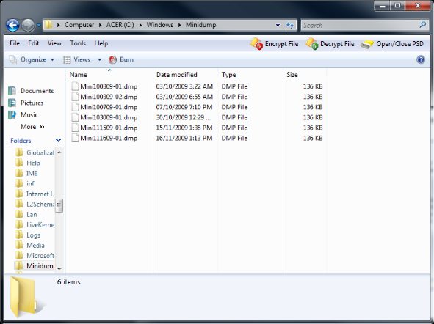Click the Burn button

pyautogui.click(x=121, y=59)
